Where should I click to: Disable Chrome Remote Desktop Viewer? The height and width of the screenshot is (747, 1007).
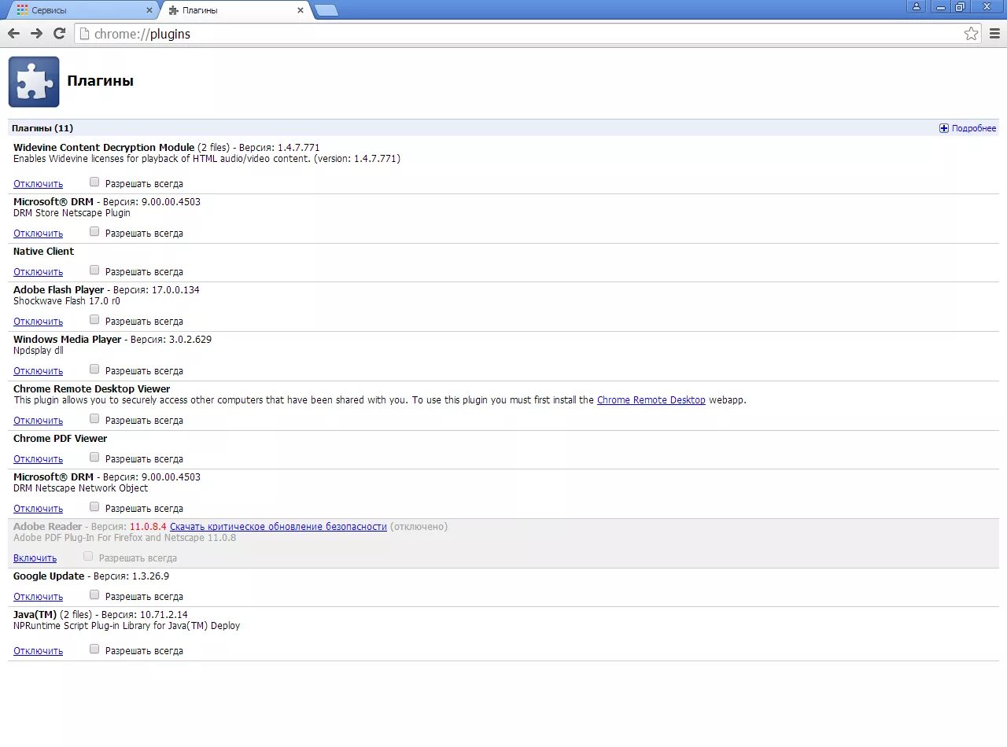38,421
